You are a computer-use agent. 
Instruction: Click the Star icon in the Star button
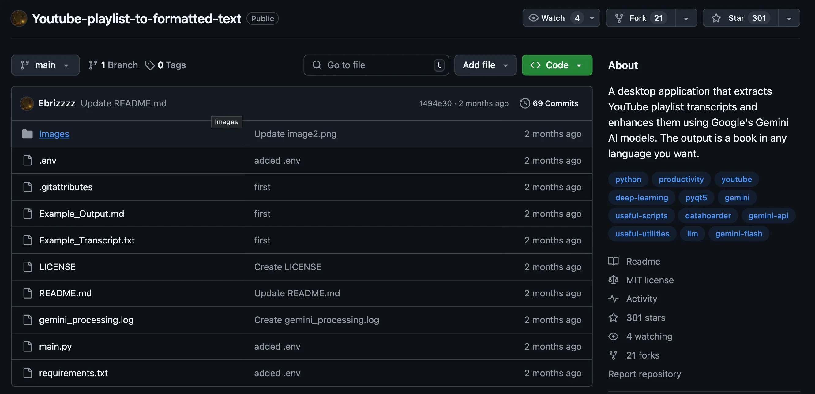(716, 18)
